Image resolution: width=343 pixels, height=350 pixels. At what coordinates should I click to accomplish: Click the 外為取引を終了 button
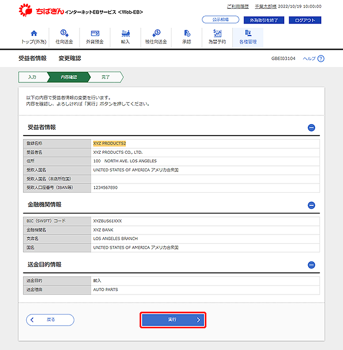(x=264, y=20)
